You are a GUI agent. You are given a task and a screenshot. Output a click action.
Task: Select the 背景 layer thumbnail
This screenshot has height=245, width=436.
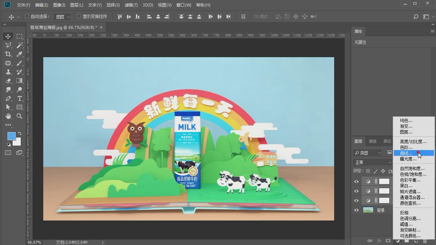tap(368, 210)
